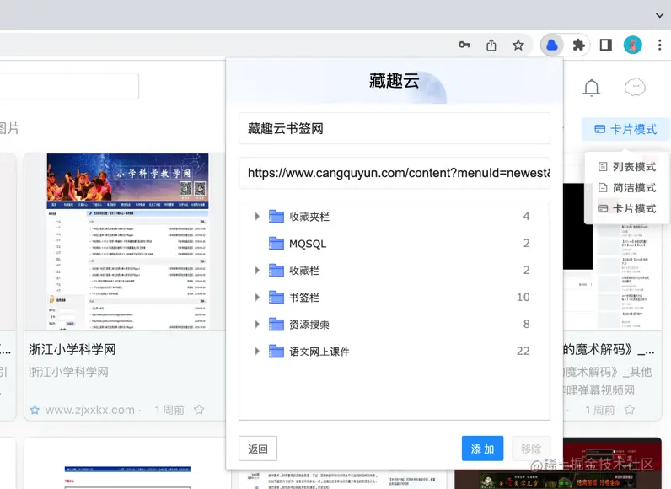The height and width of the screenshot is (489, 671).
Task: Click the blue star icon before www.zjxxkx.com
Action: tap(35, 410)
